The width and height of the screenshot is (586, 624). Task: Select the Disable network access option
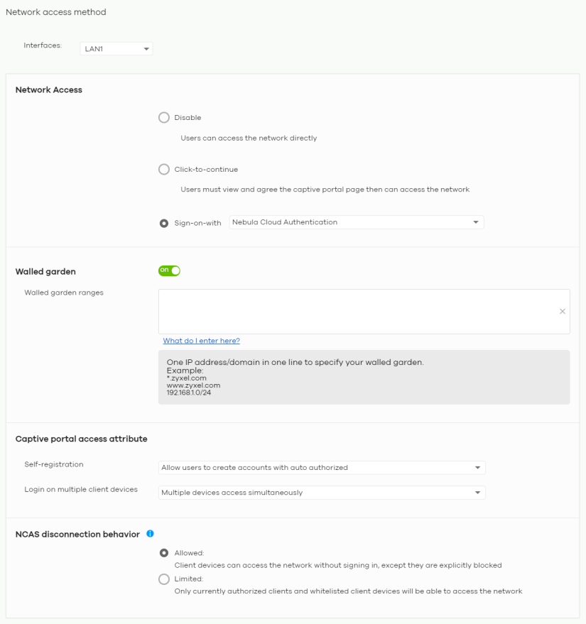click(164, 118)
